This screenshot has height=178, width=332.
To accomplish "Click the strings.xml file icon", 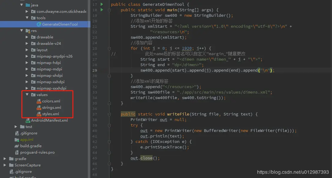I will (x=39, y=108).
